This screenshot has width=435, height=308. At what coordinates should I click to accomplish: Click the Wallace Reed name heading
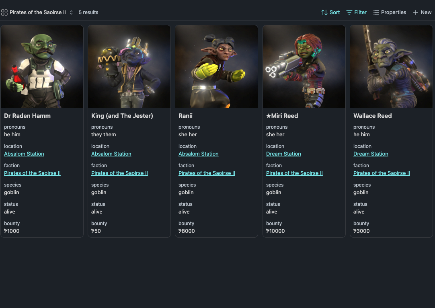point(372,116)
